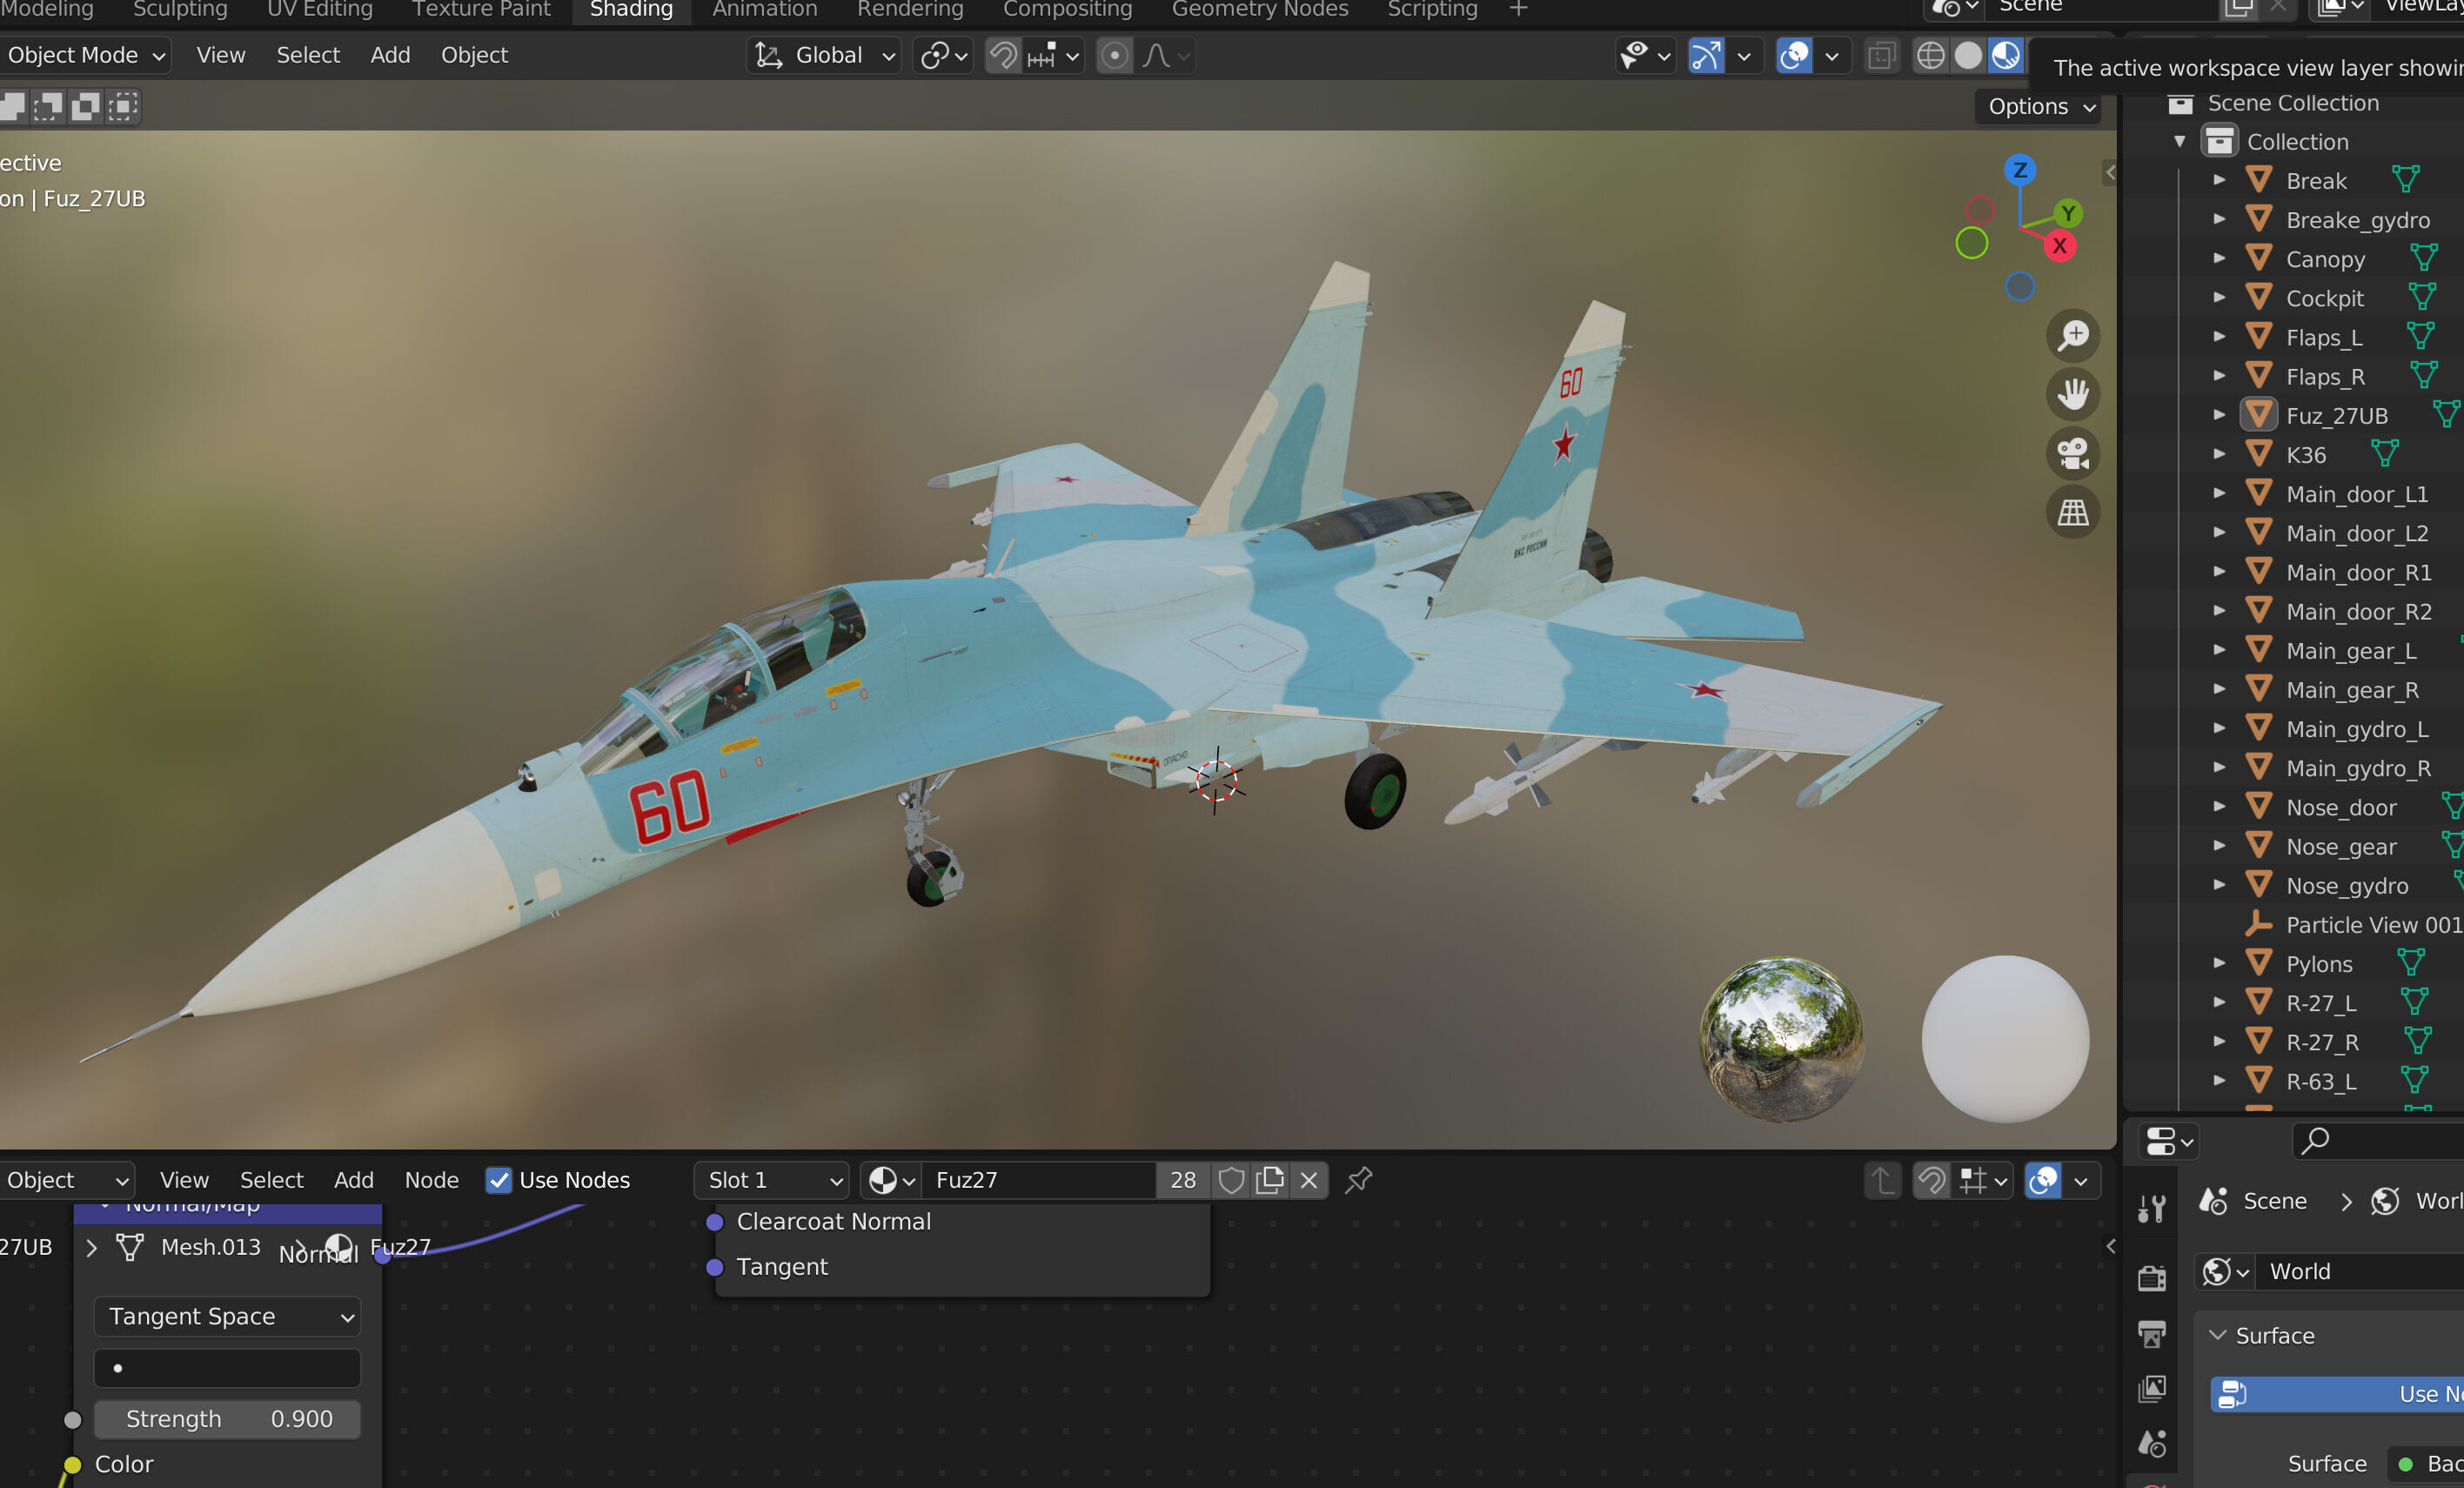The image size is (2464, 1488).
Task: Select material preview shading mode
Action: tap(2005, 55)
